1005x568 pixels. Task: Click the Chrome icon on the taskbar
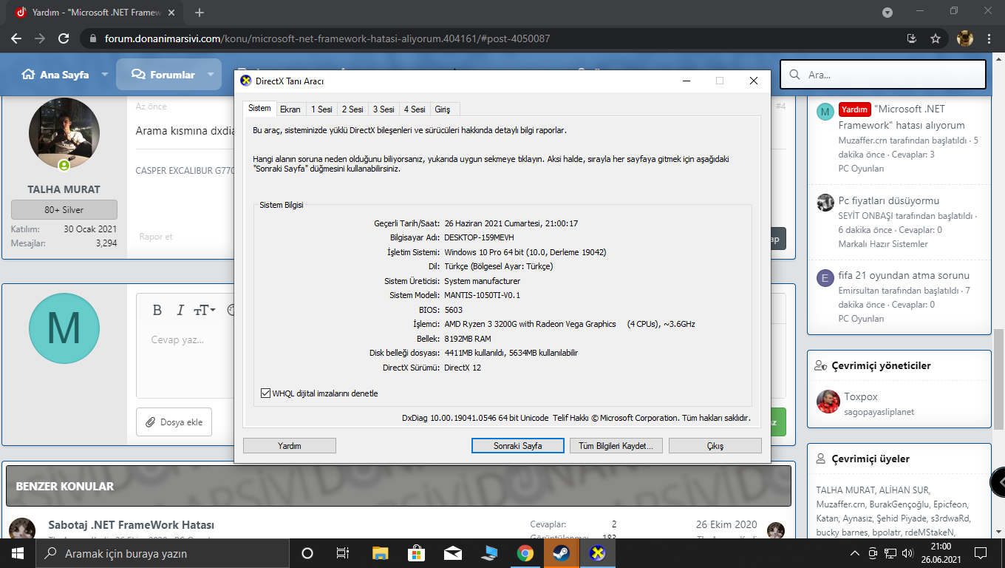(x=525, y=553)
